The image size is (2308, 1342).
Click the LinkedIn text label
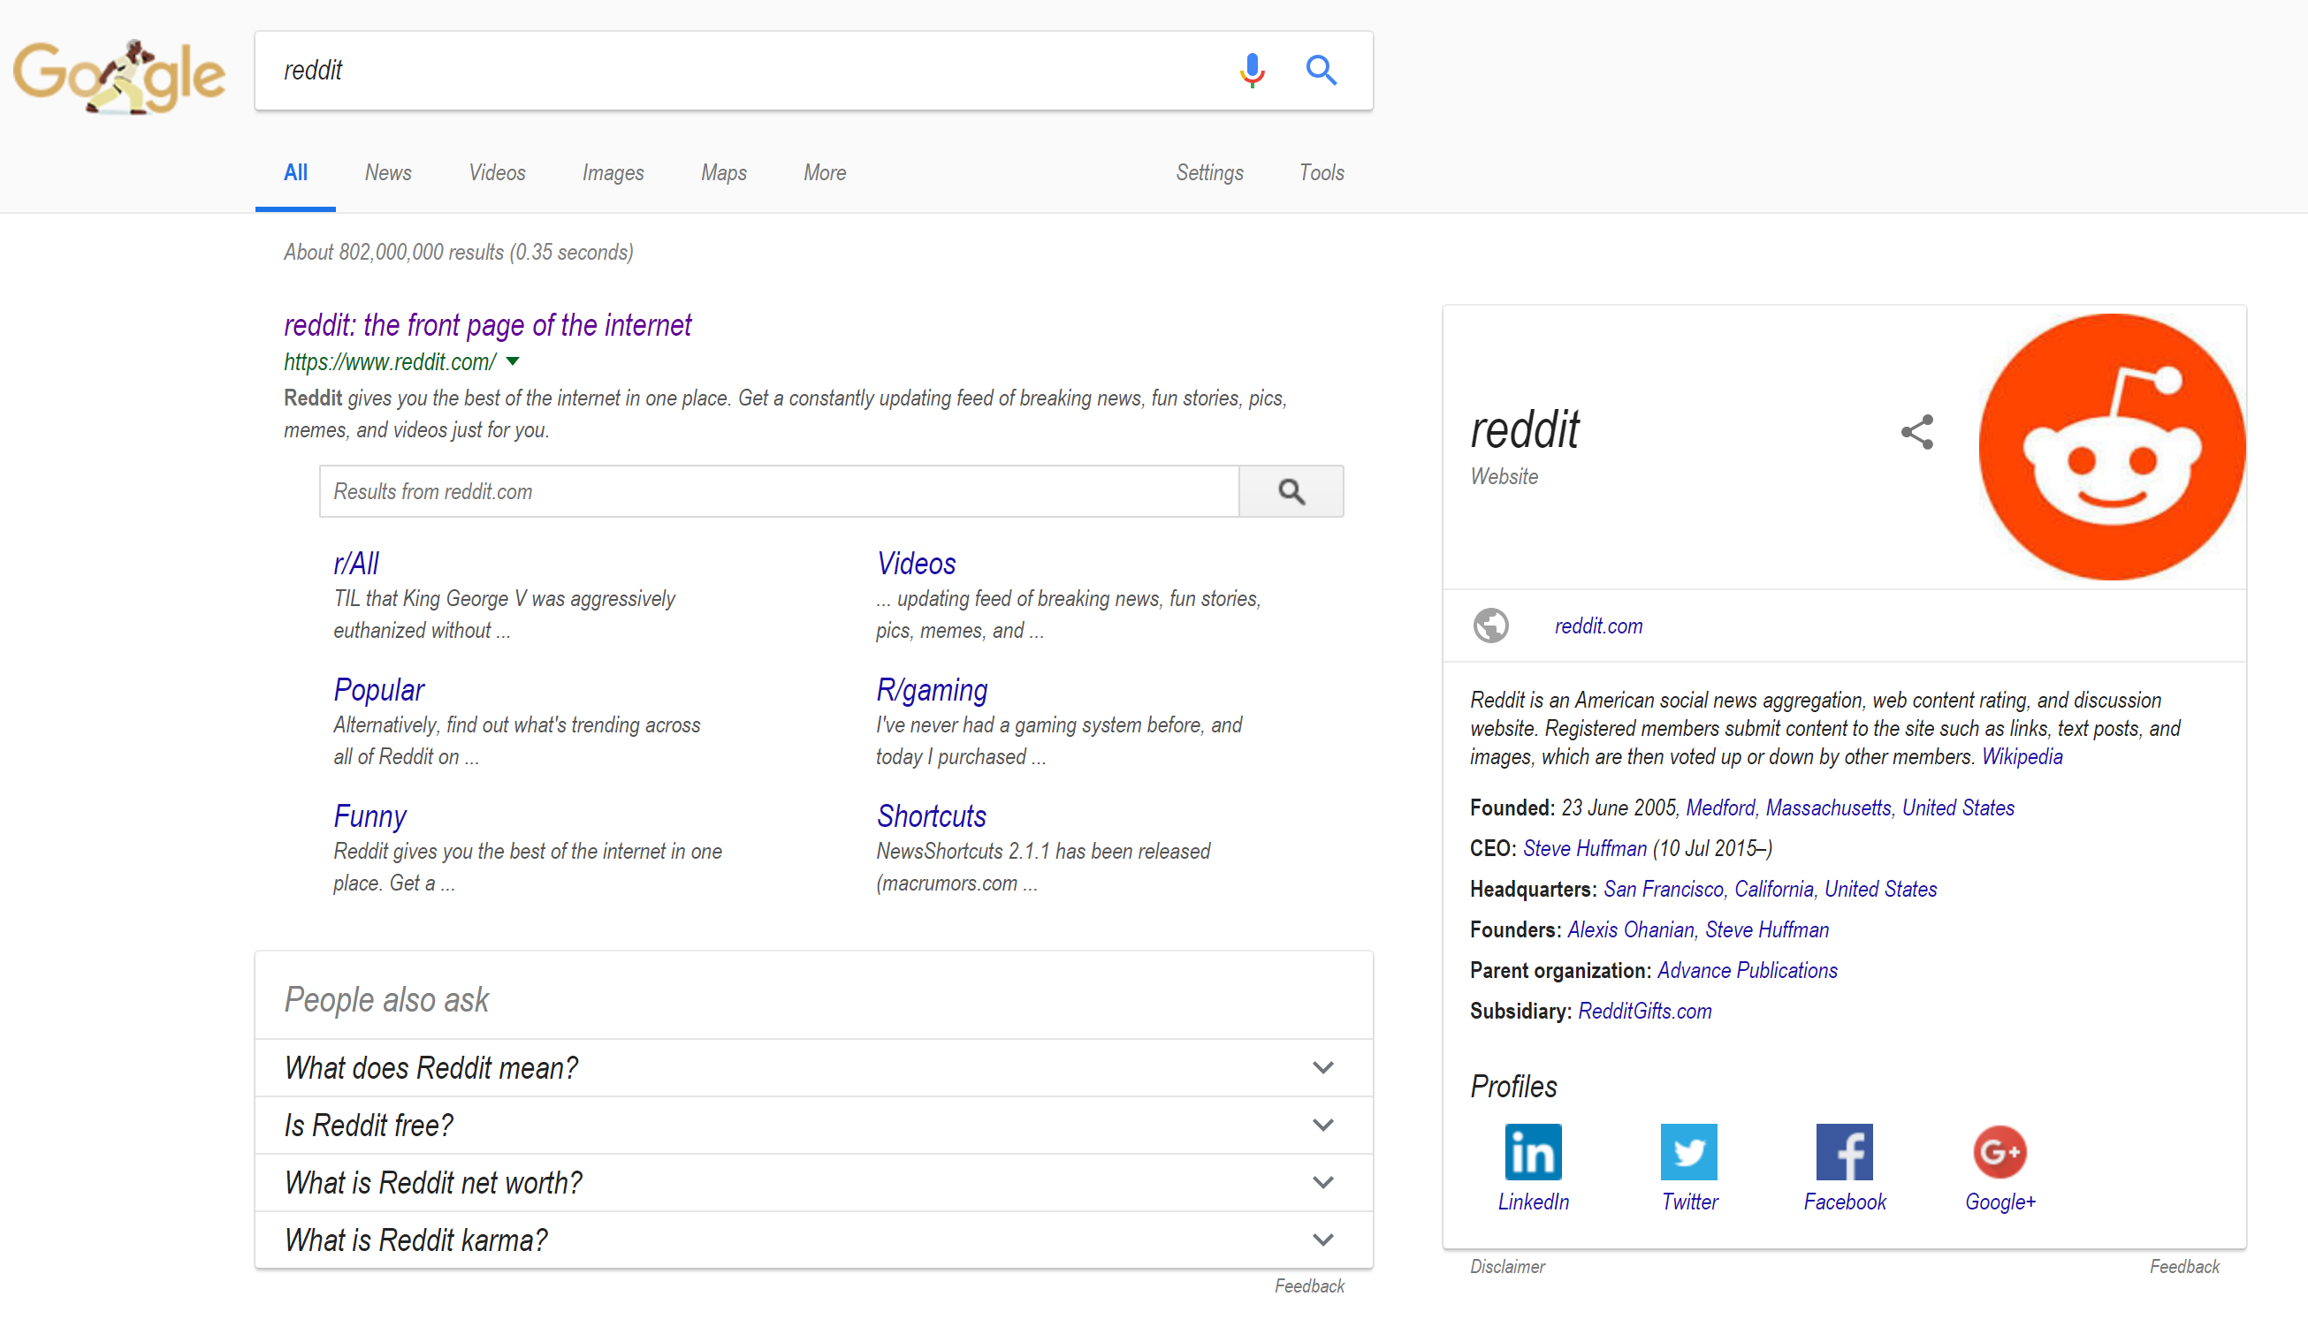[x=1533, y=1202]
